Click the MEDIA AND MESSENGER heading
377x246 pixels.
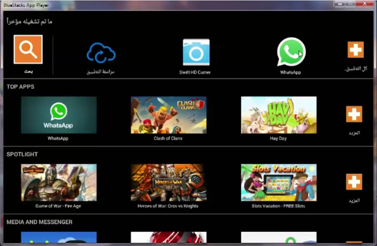coord(39,222)
